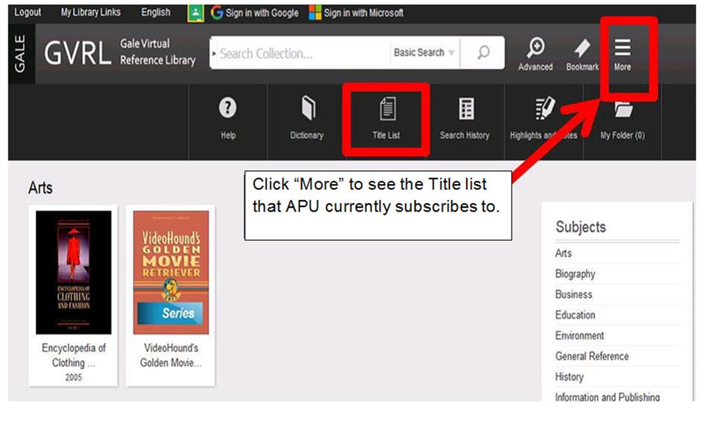
Task: Select Education subject
Action: coord(575,315)
